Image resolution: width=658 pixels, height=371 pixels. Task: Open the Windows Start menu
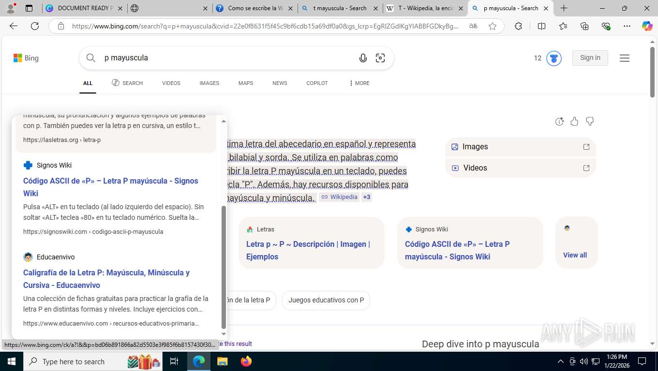[11, 361]
